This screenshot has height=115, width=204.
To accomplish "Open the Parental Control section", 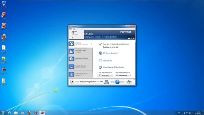I will pyautogui.click(x=81, y=51).
